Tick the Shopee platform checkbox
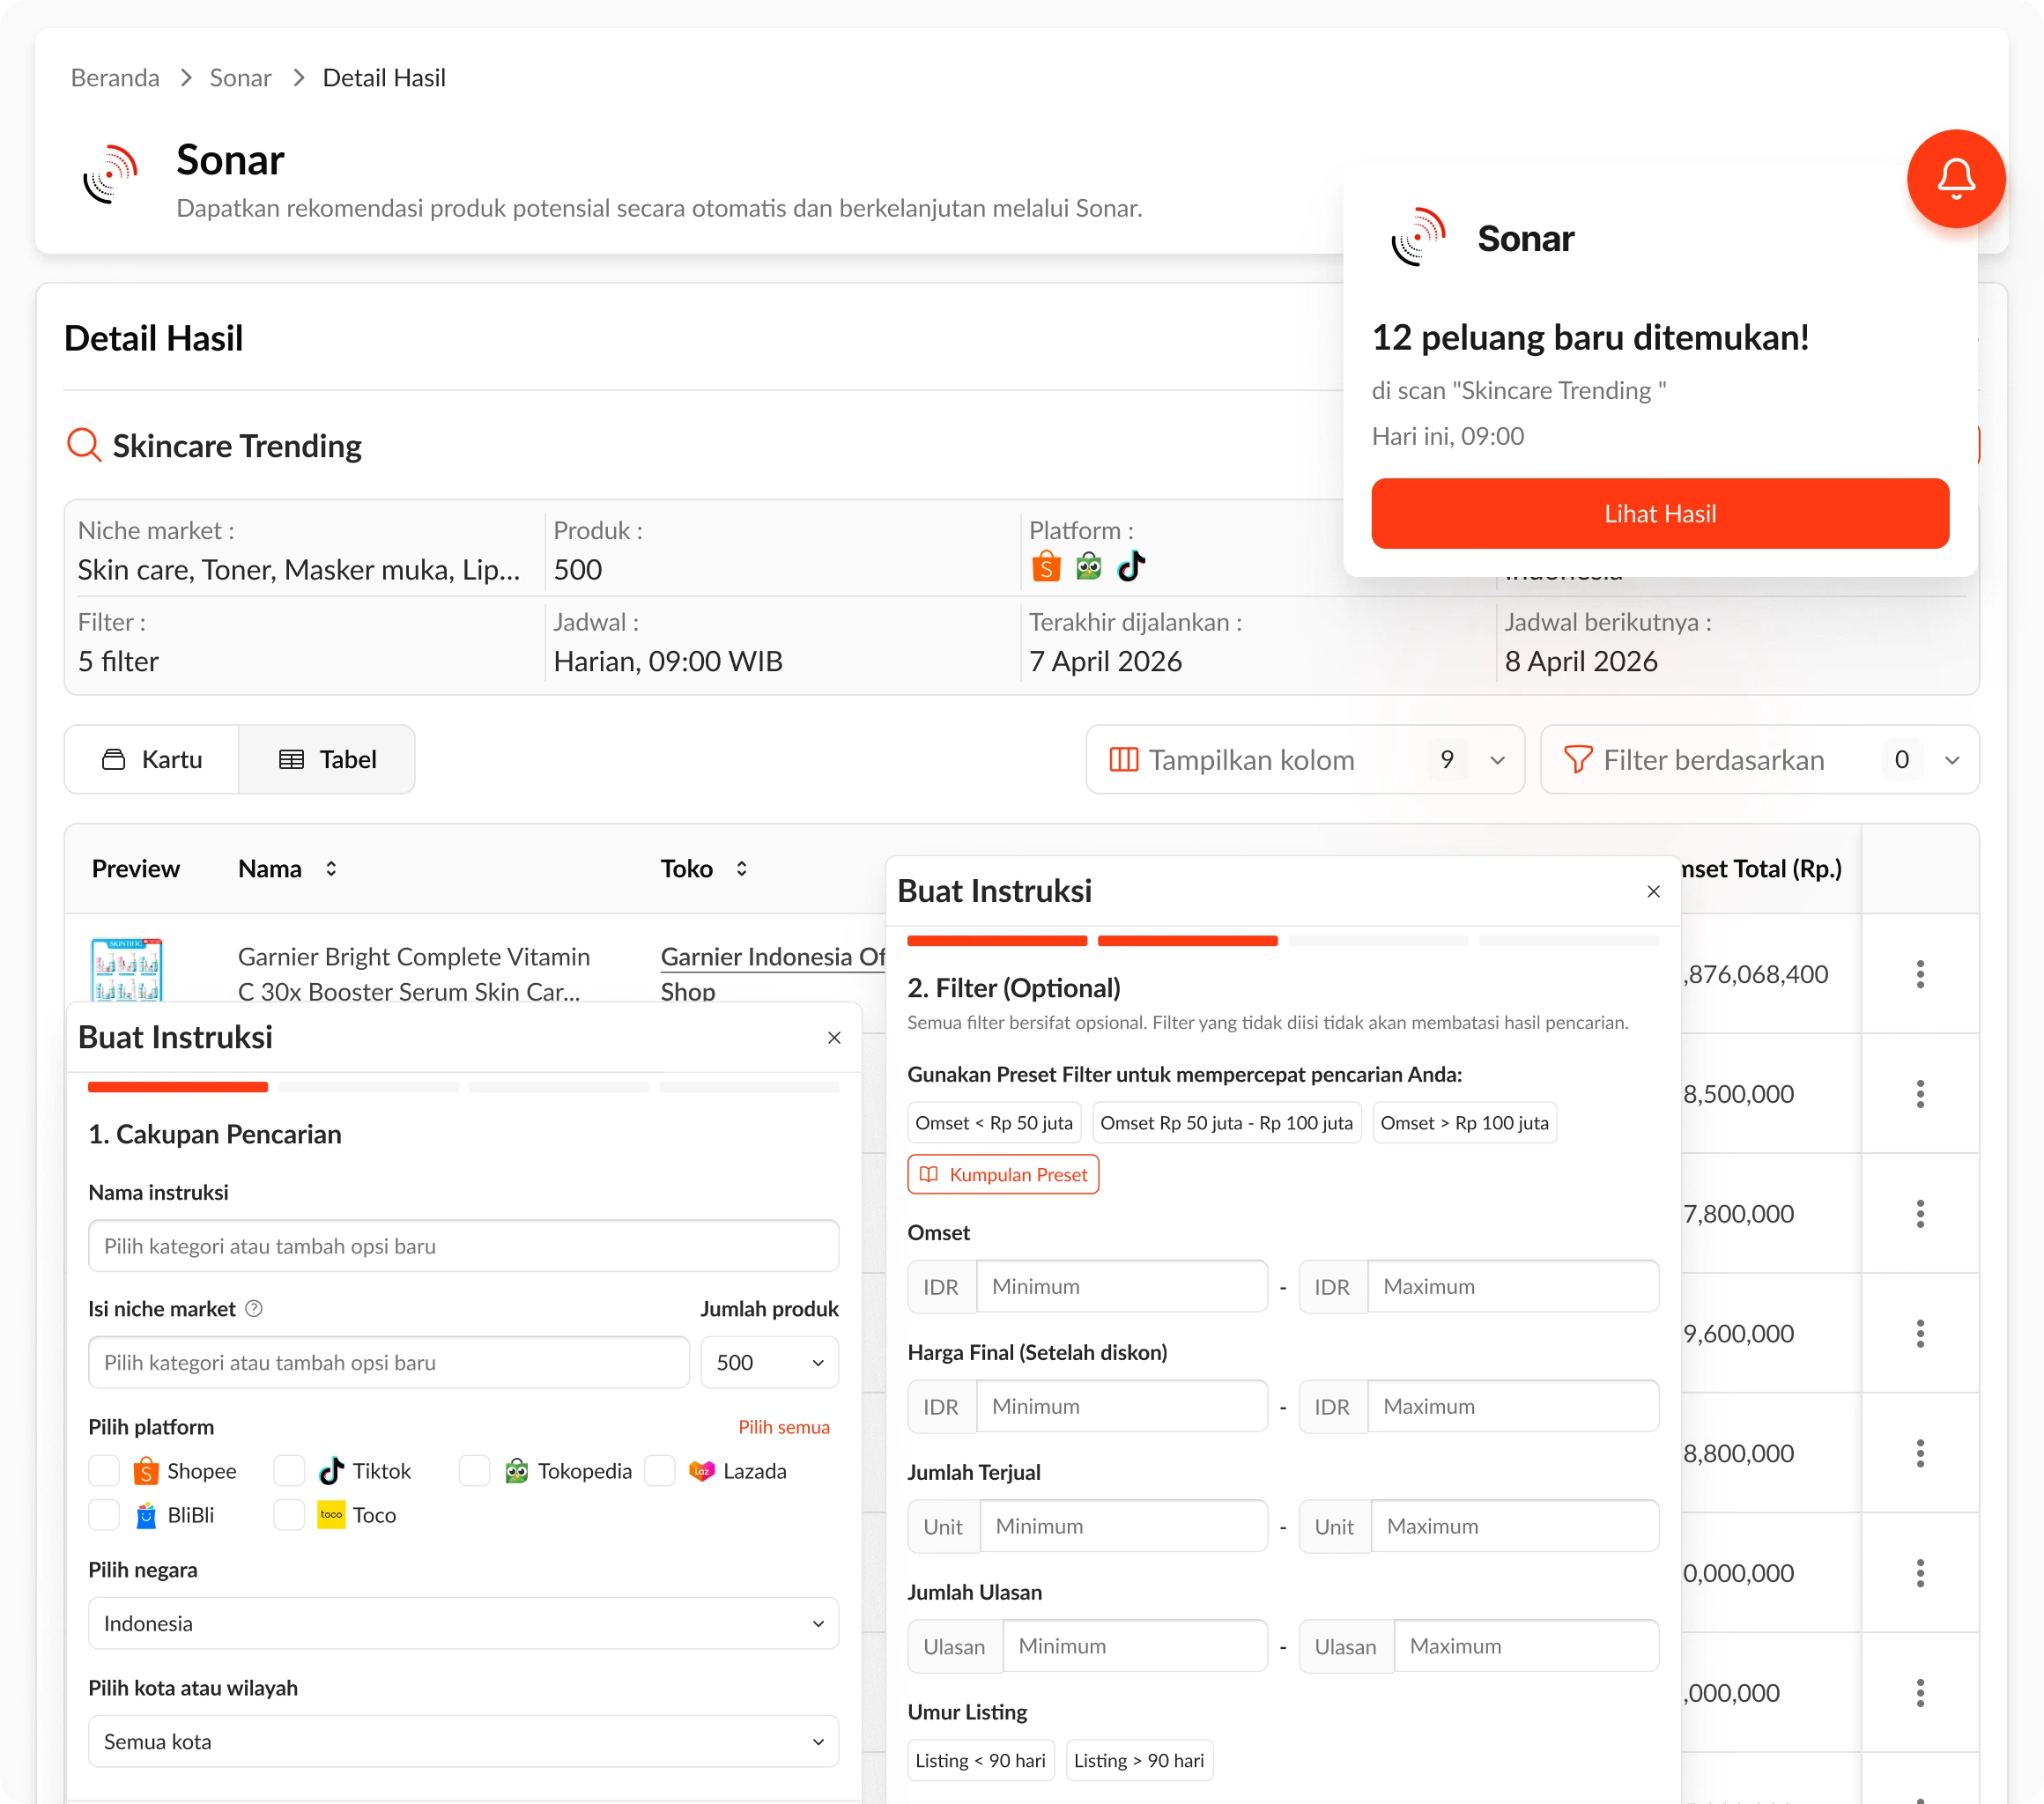2044x1804 pixels. 104,1471
